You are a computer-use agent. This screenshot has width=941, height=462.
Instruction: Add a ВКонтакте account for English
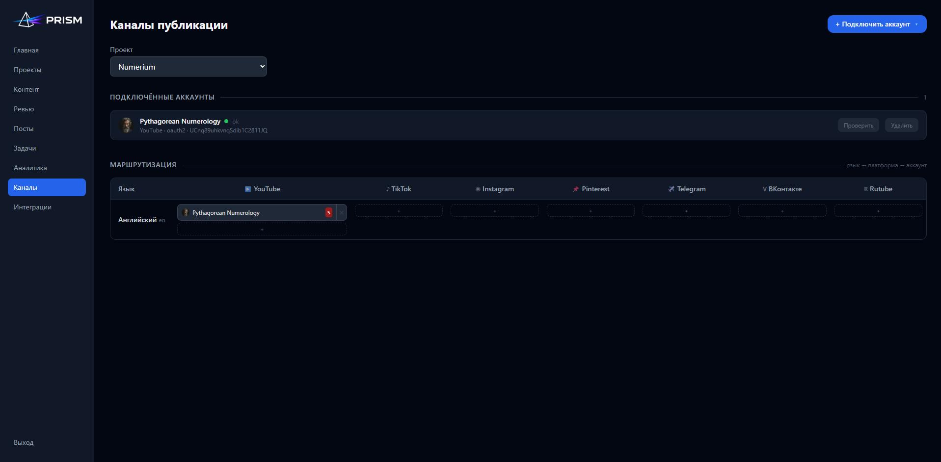click(x=782, y=211)
